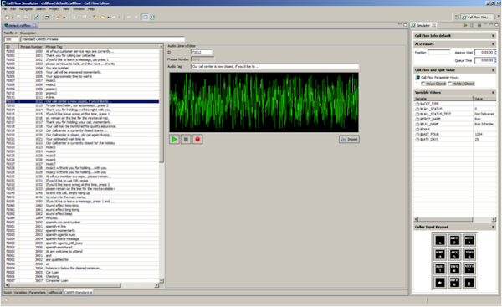
Task: Stop audio playback in library editor
Action: (186, 139)
